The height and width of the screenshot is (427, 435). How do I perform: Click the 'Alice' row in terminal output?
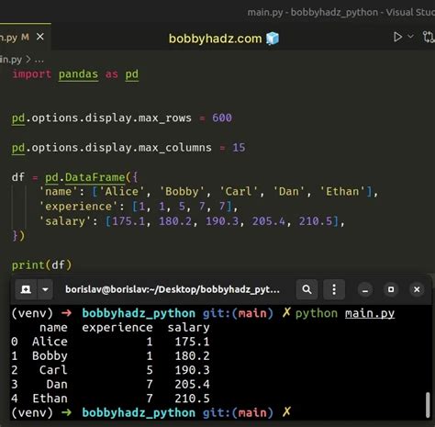coord(110,342)
